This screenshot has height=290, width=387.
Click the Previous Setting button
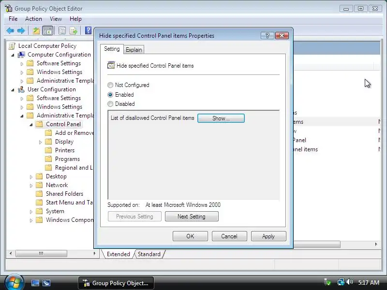pyautogui.click(x=134, y=216)
